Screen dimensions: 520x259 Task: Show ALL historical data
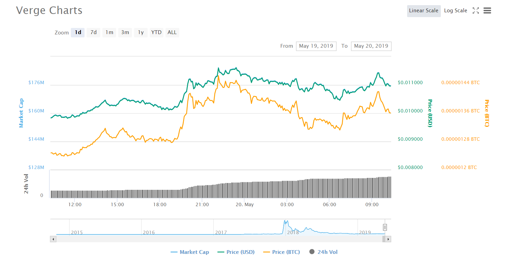(x=172, y=32)
